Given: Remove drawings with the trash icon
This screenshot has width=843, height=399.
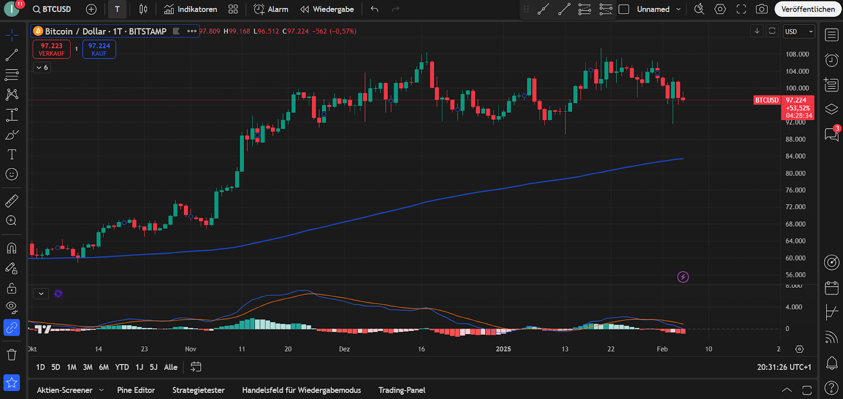Looking at the screenshot, I should (12, 354).
